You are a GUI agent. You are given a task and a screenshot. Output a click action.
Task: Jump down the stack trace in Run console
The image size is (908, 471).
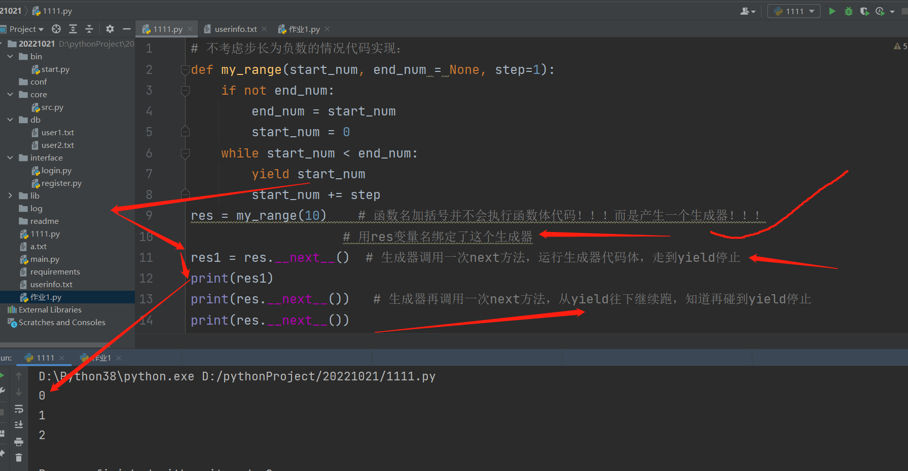tap(19, 392)
